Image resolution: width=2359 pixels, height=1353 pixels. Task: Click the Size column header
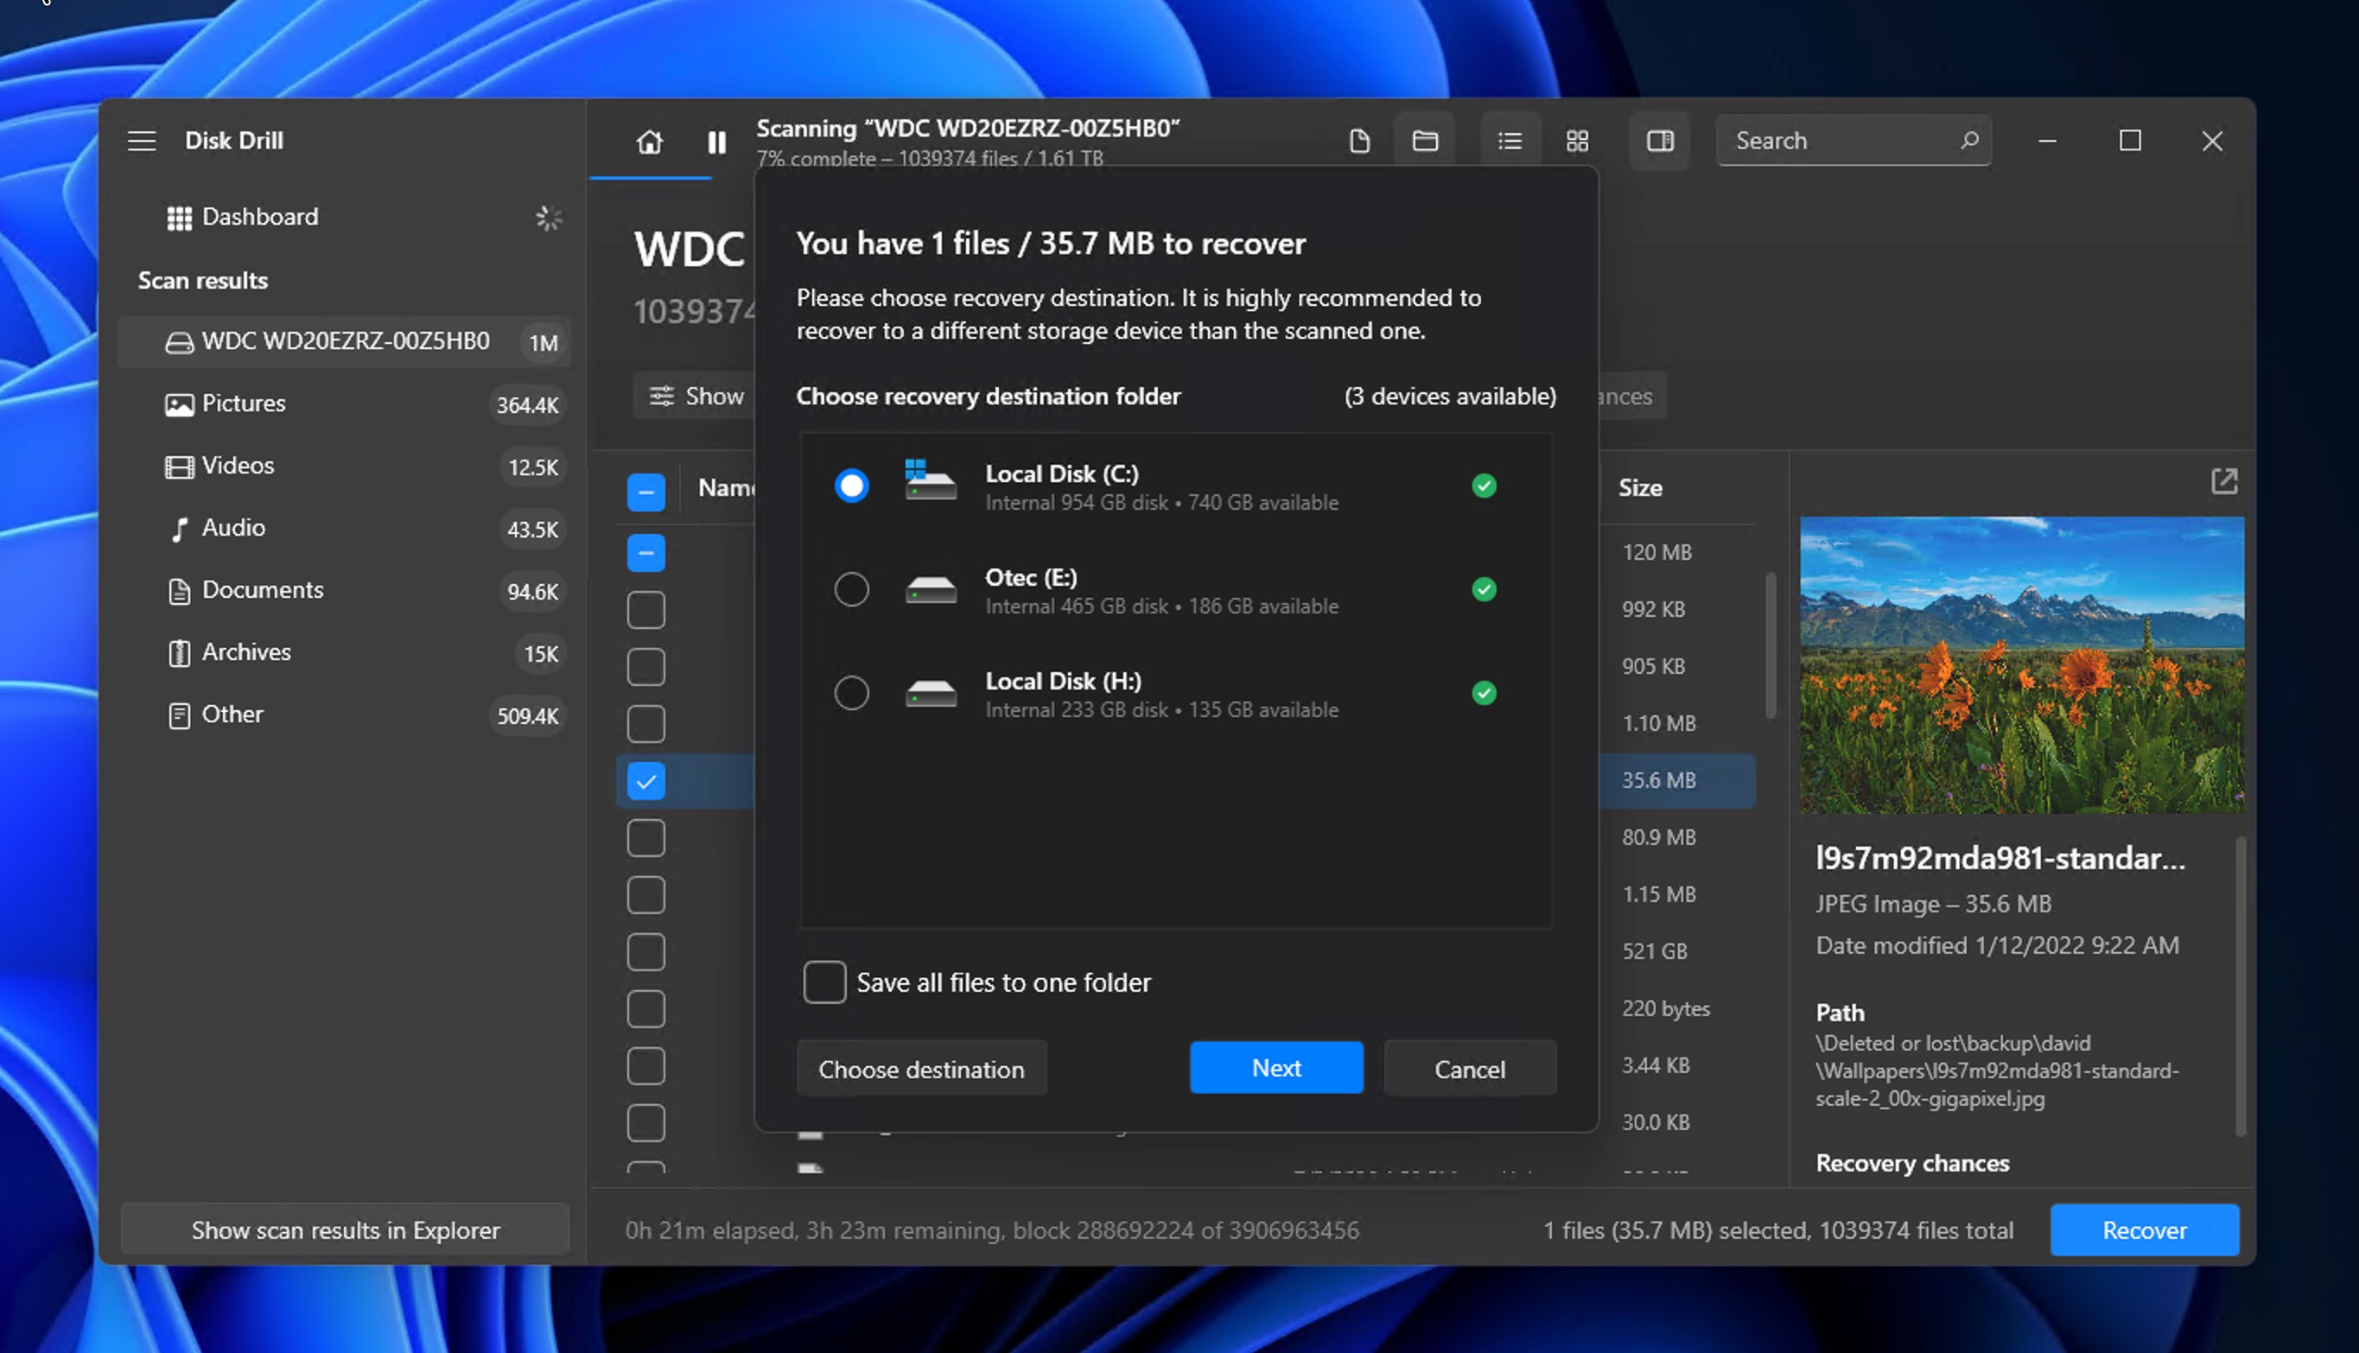pyautogui.click(x=1640, y=488)
